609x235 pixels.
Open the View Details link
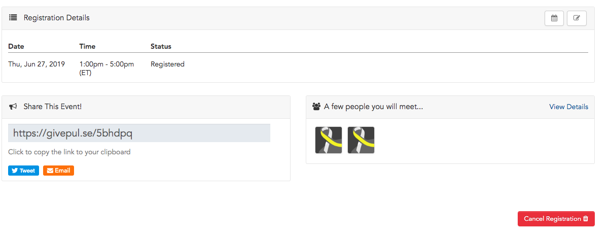tap(568, 107)
